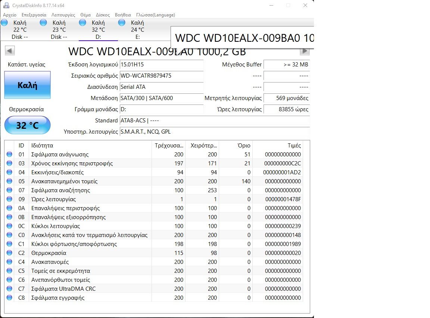Screen dimensions: 430x318
Task: Go to previous disk with left arrow
Action: pos(10,51)
